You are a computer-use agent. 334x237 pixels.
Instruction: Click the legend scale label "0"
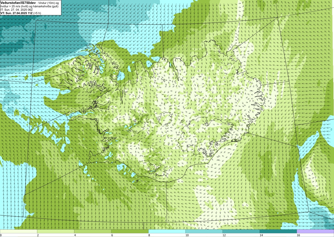1,235
